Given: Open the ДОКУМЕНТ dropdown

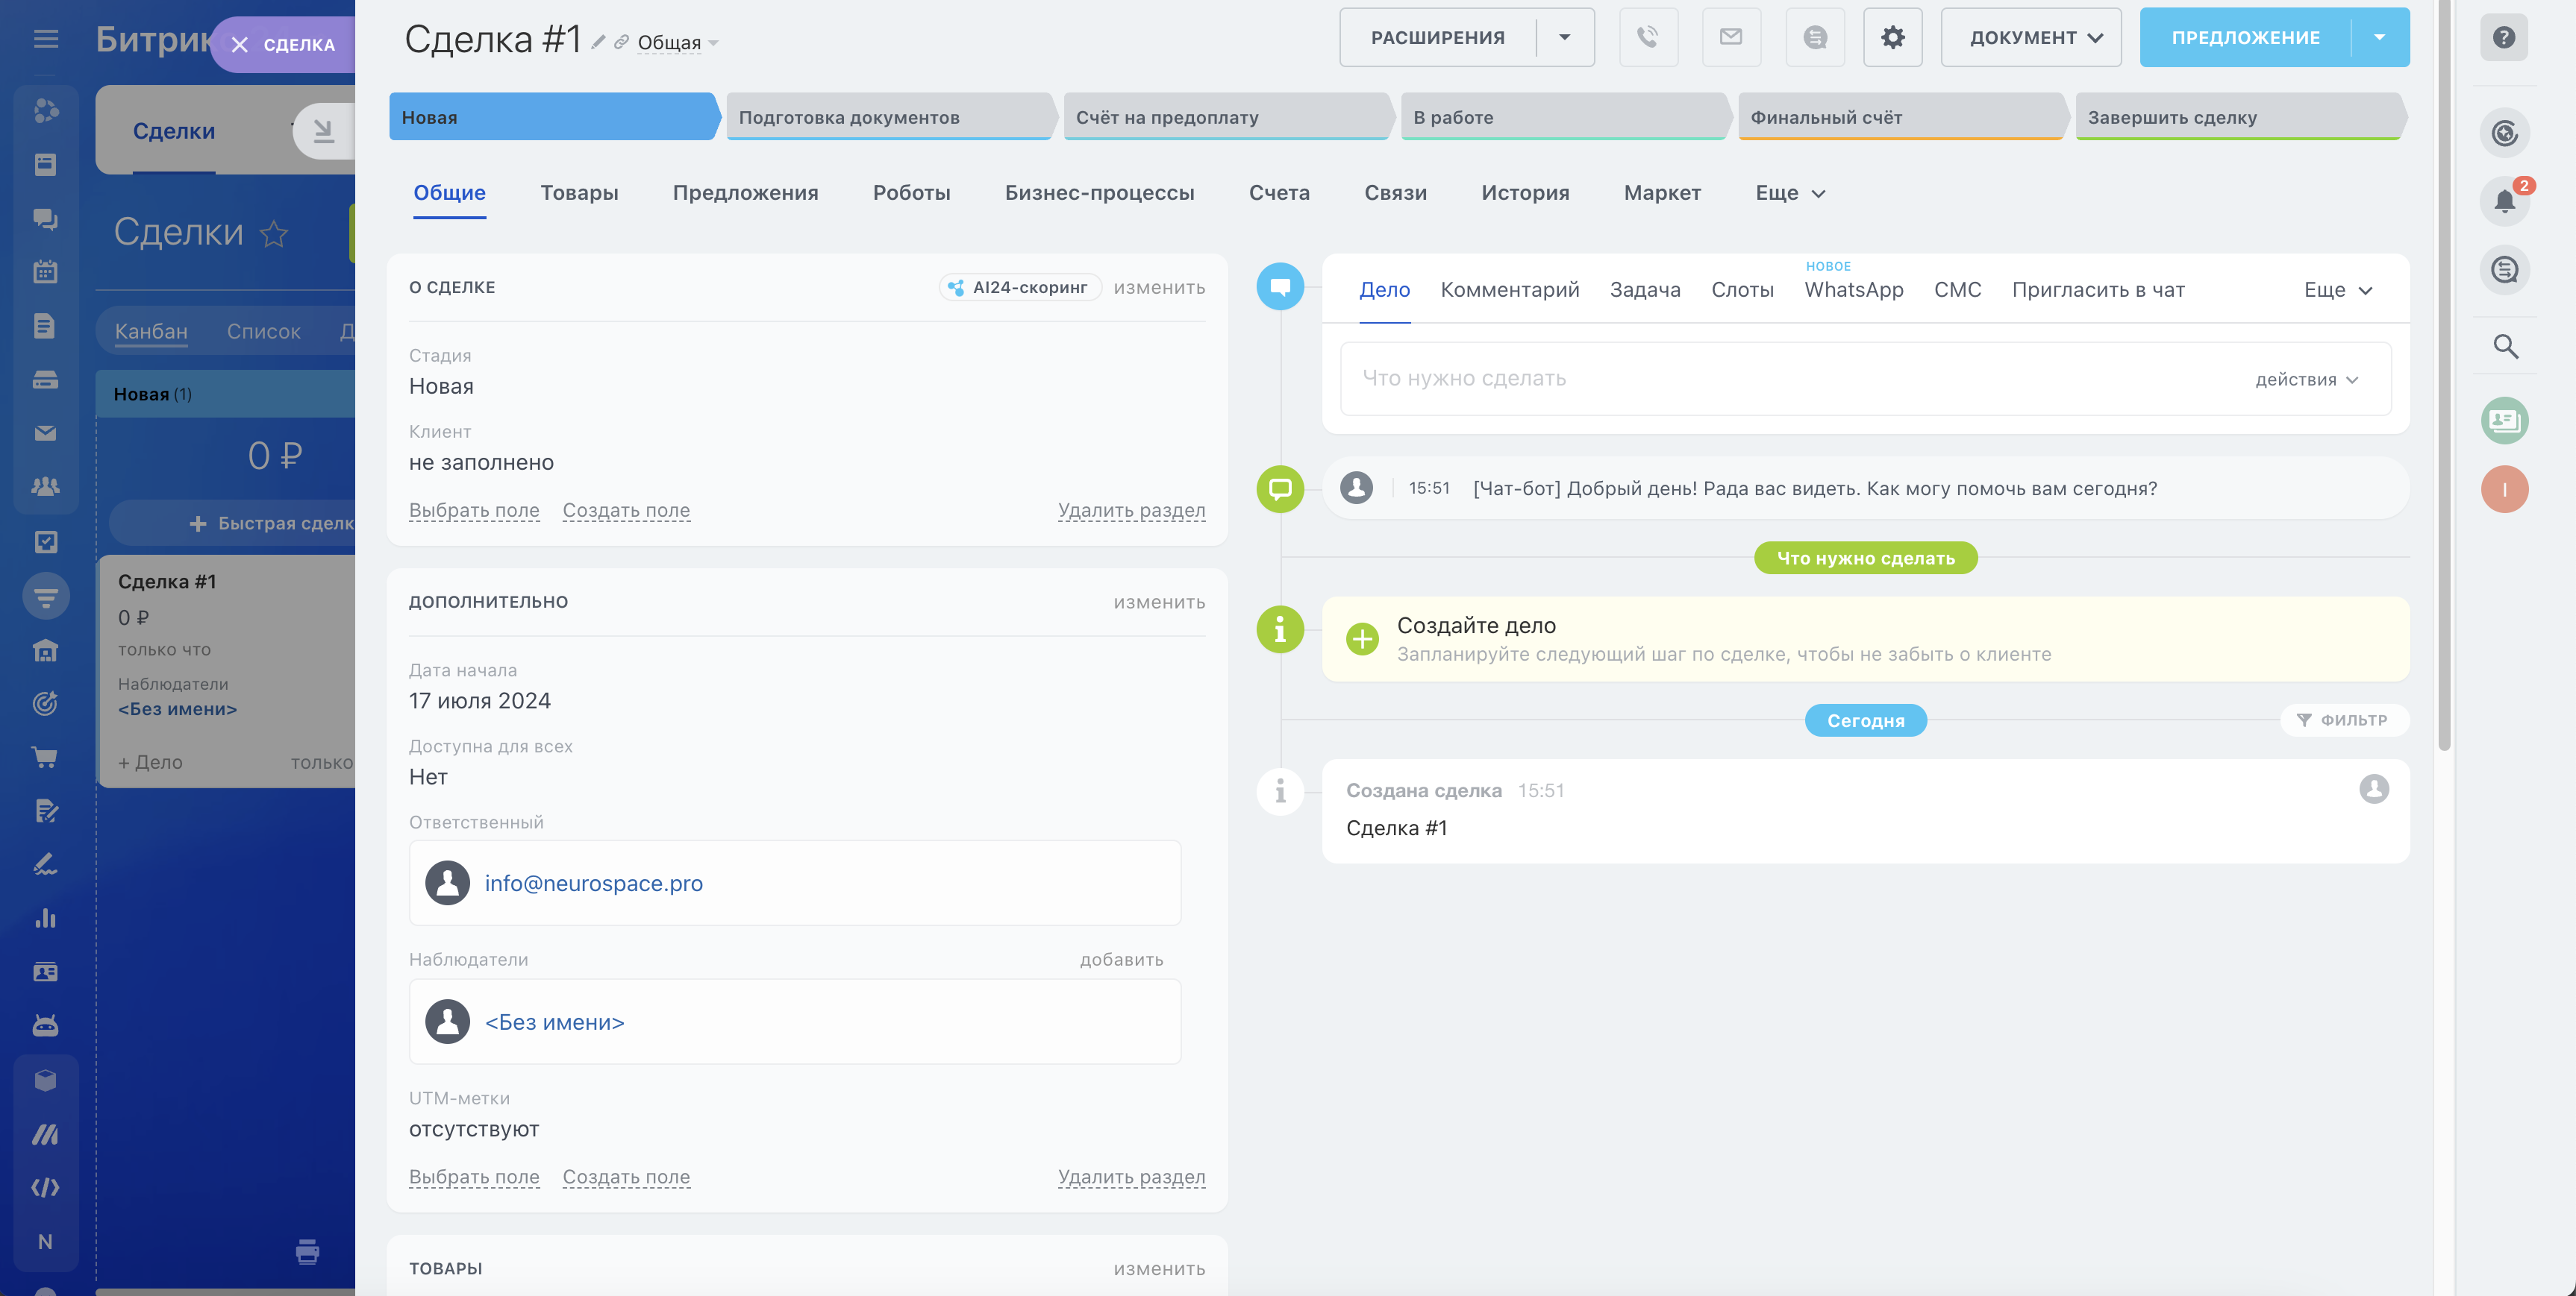Looking at the screenshot, I should [2030, 37].
